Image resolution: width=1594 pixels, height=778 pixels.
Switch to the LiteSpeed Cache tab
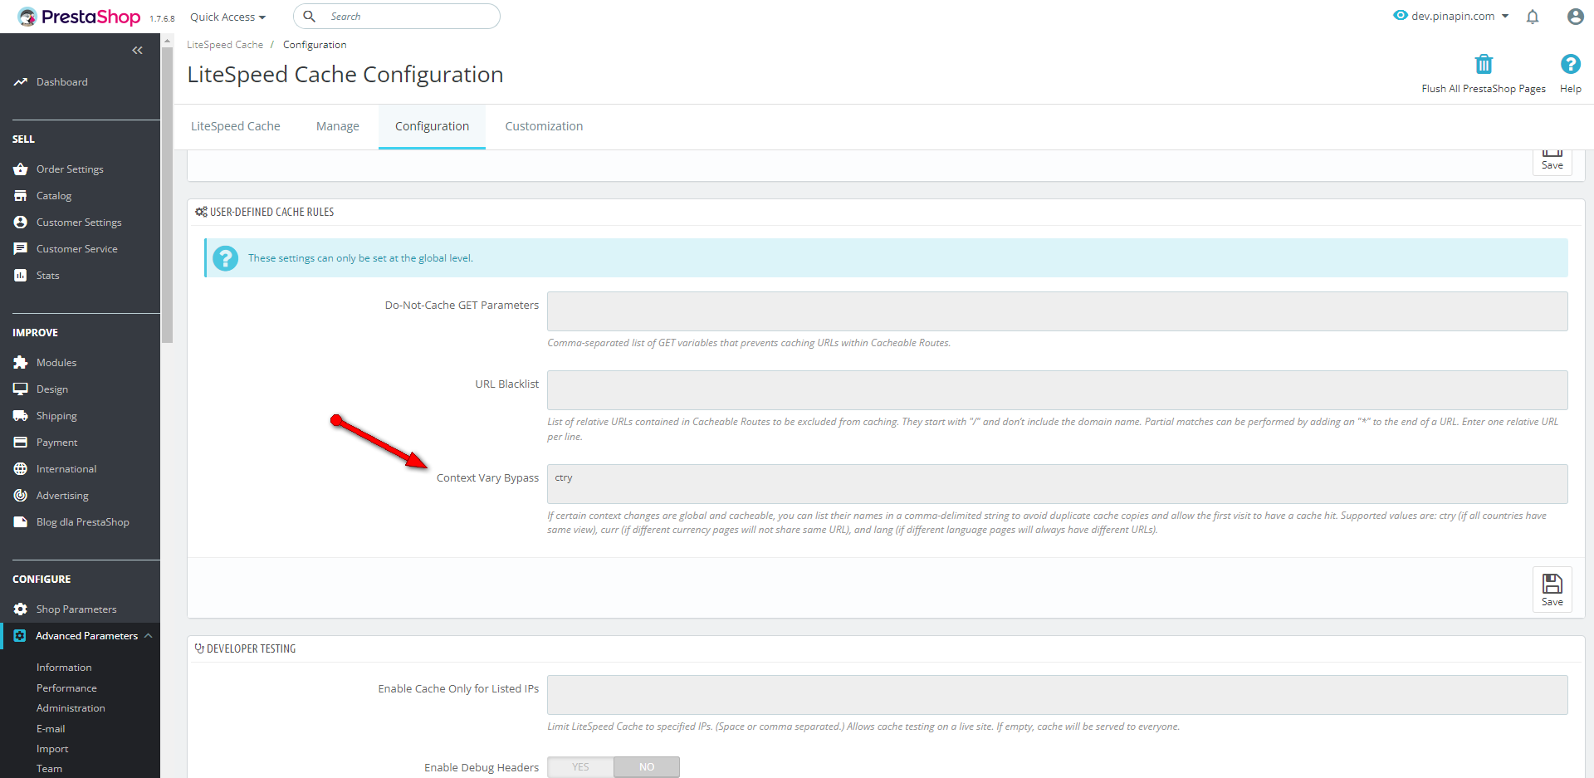tap(236, 126)
